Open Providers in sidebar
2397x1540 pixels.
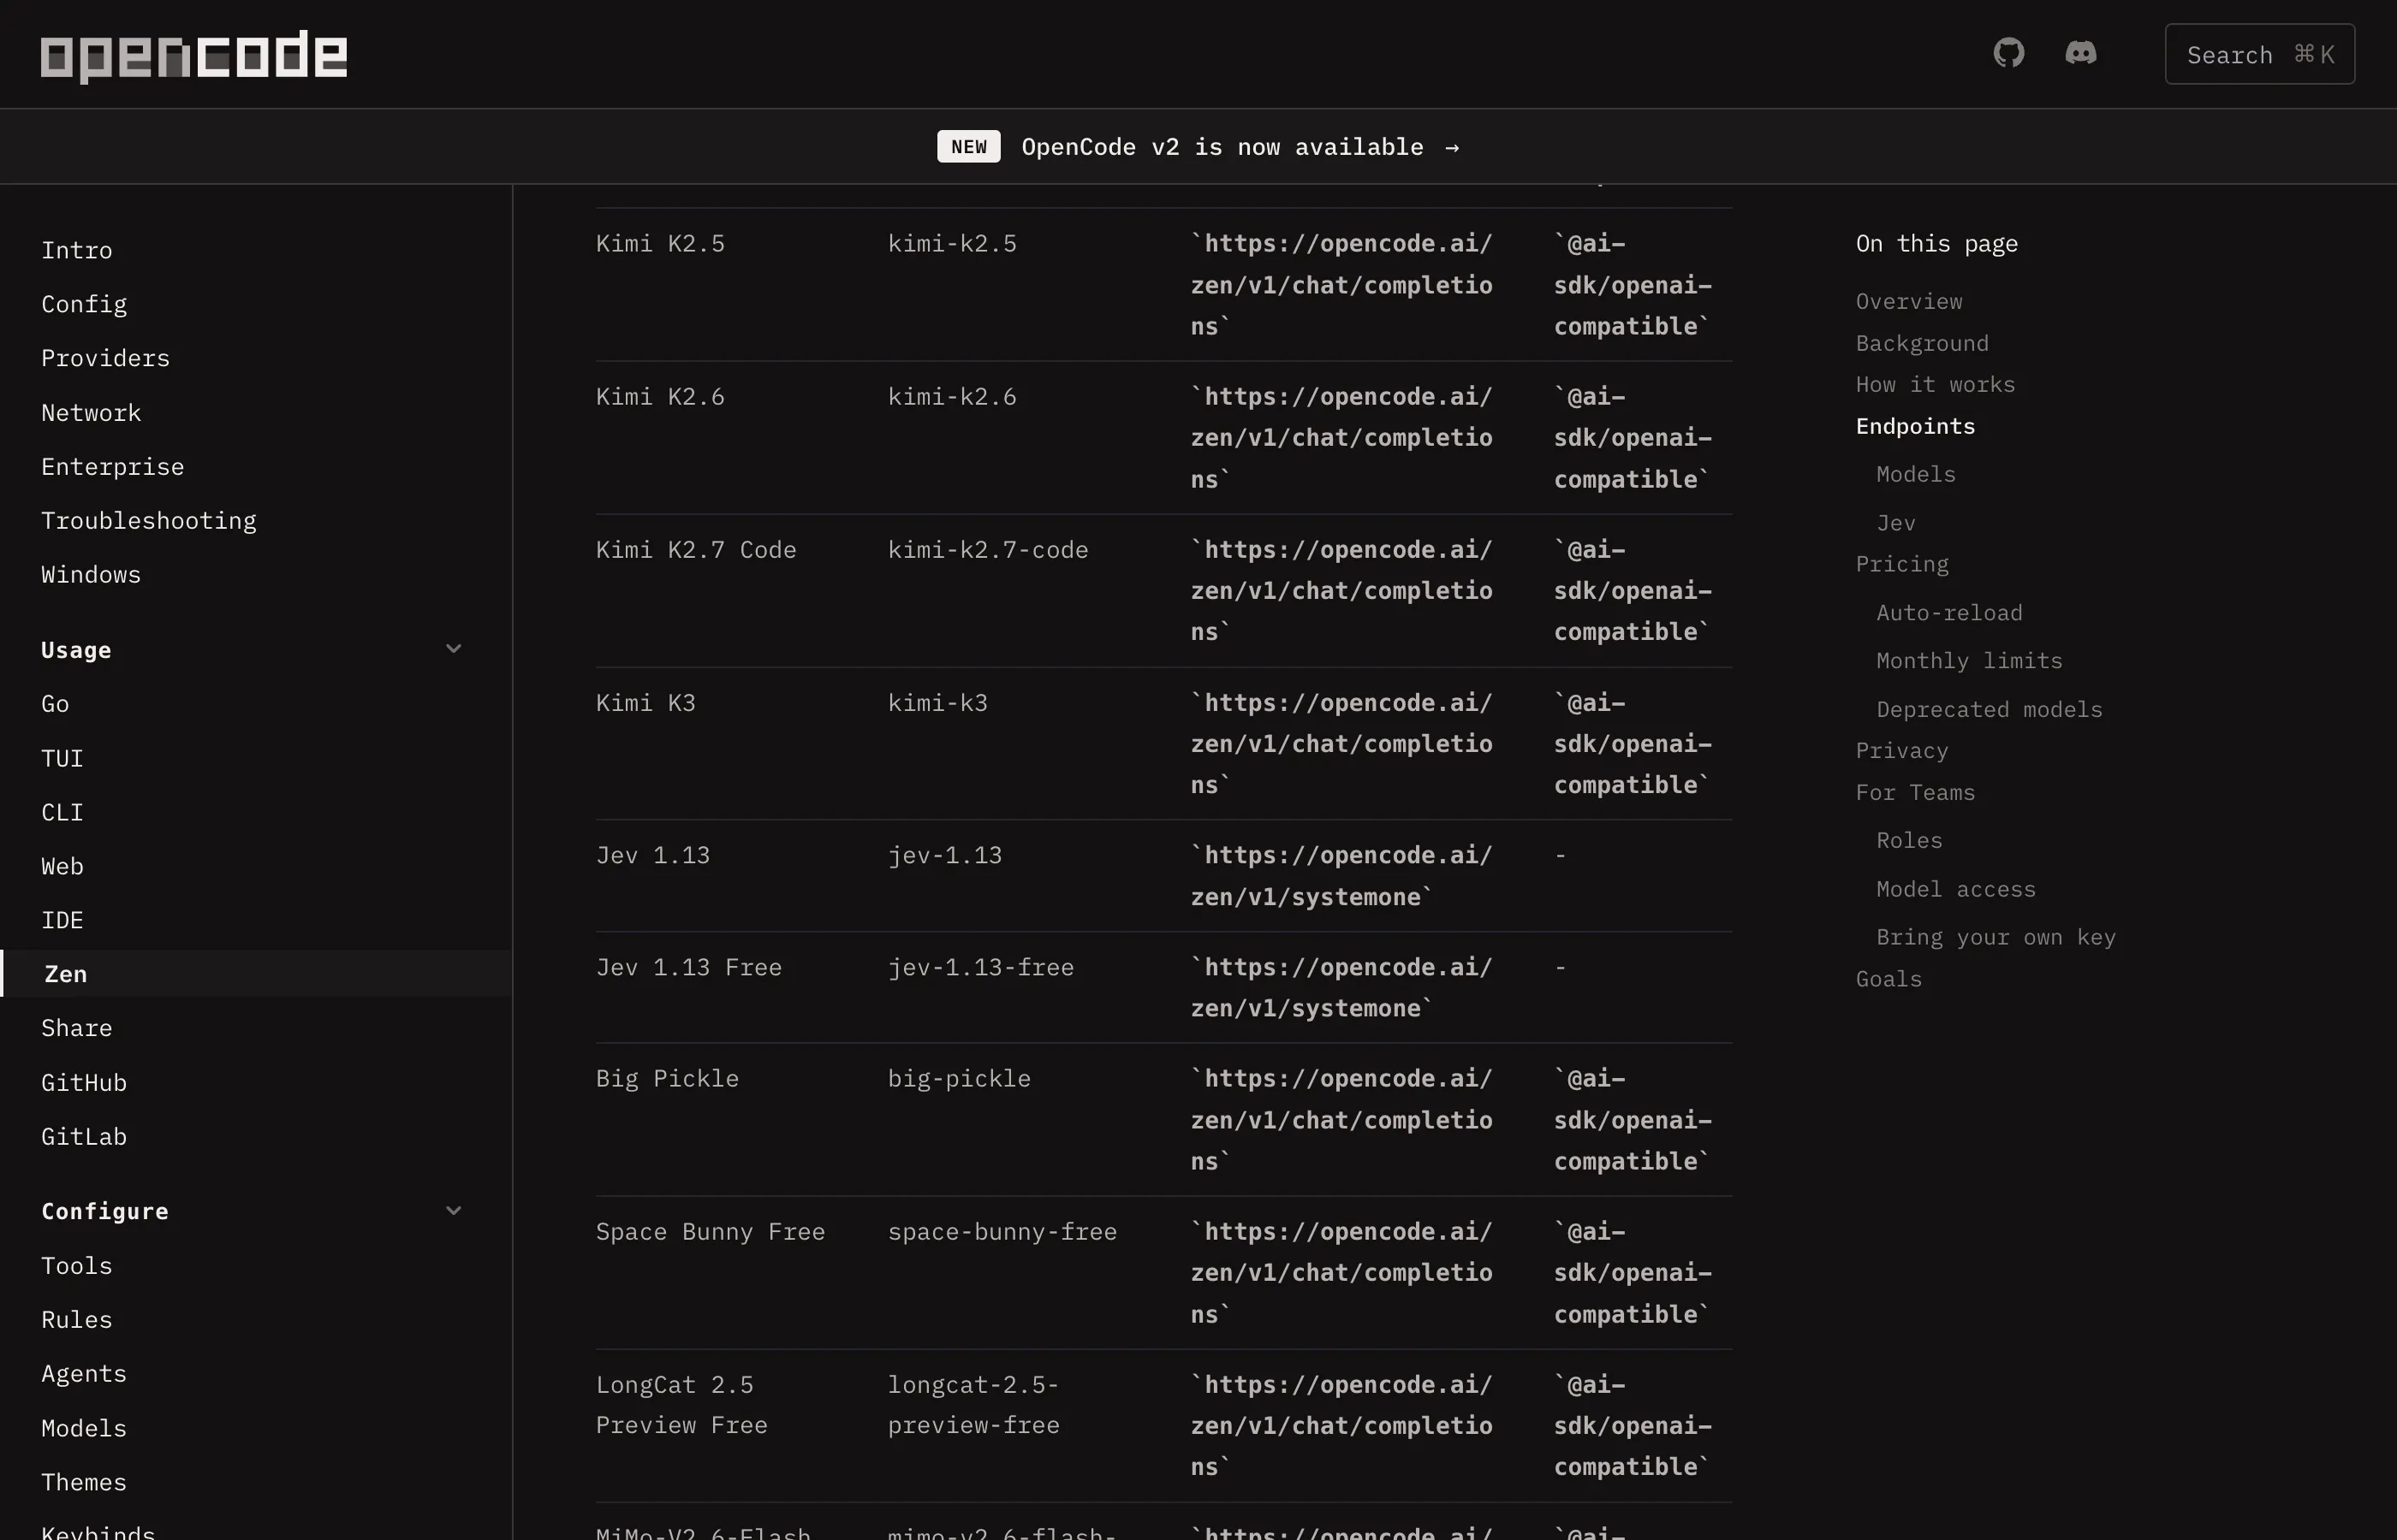[105, 358]
